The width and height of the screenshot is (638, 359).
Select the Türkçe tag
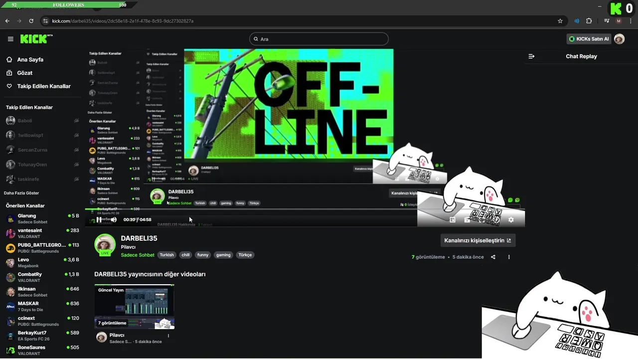click(245, 255)
